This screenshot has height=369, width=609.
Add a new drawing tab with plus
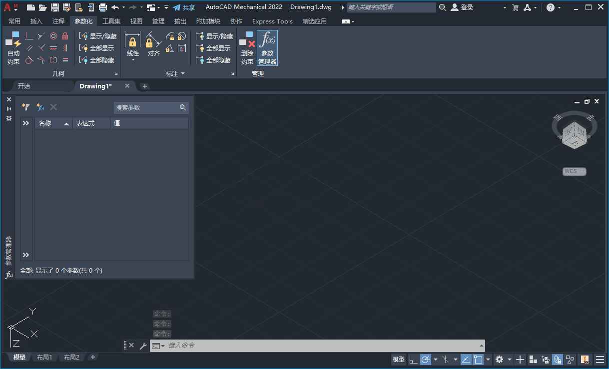(145, 86)
